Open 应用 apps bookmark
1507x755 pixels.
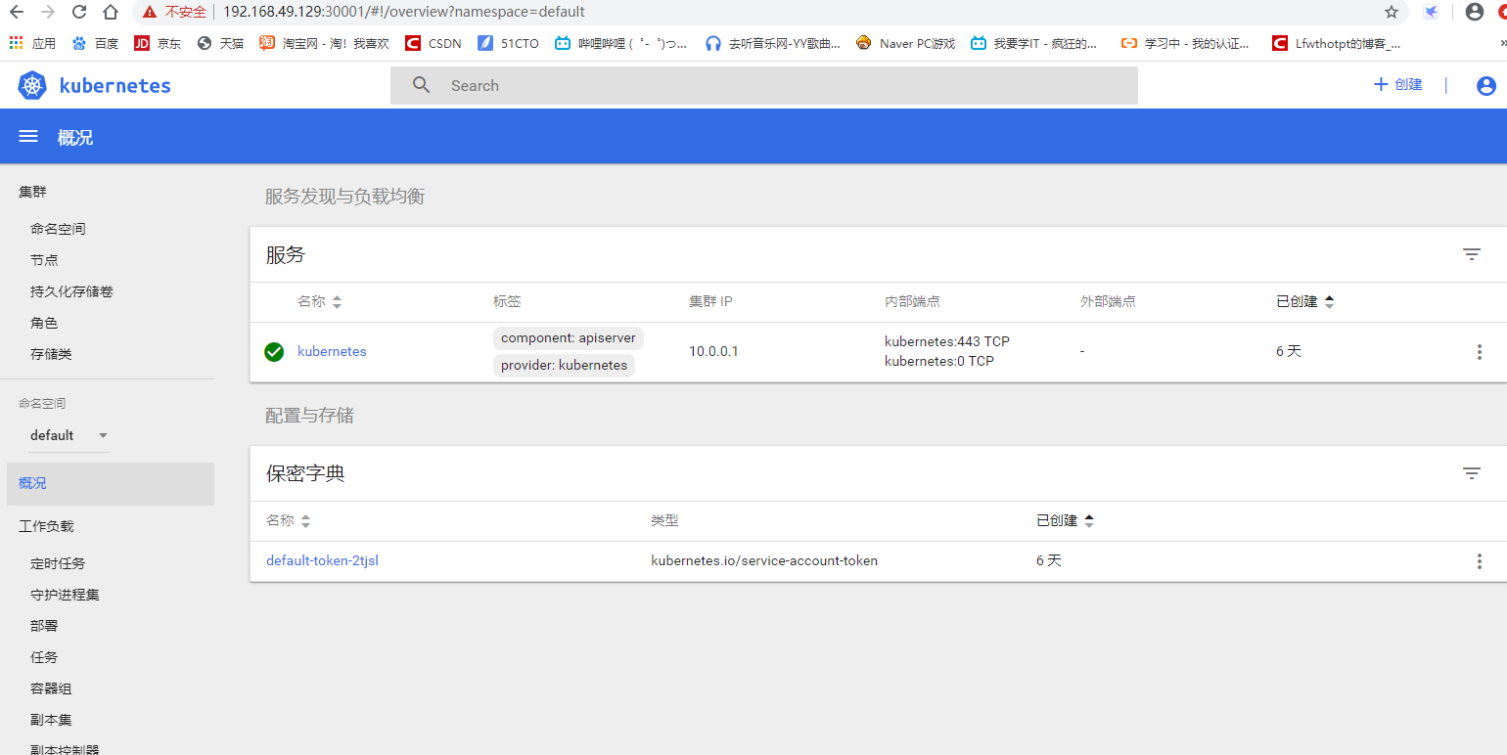[32, 43]
